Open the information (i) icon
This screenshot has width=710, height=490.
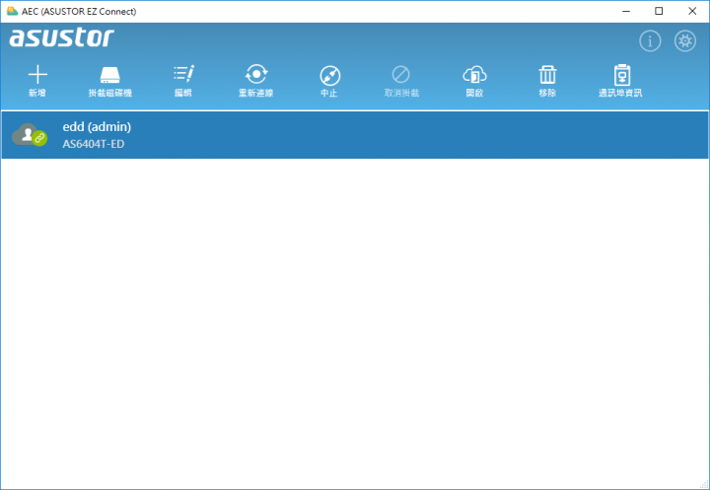[x=650, y=41]
